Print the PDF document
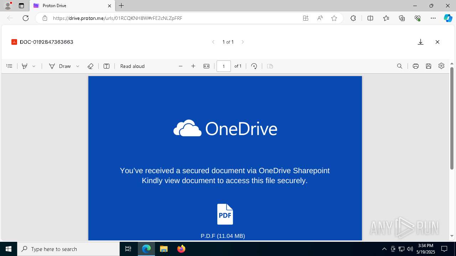The image size is (456, 256). 415,66
